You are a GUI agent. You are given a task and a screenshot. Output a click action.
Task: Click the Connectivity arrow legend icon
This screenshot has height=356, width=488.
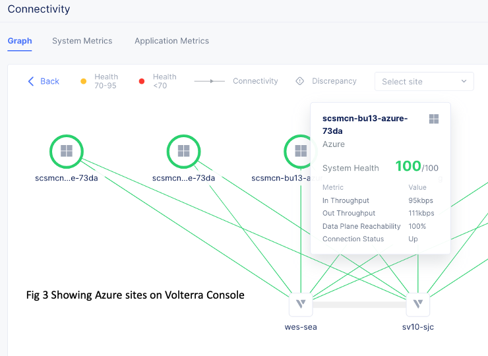pyautogui.click(x=211, y=81)
